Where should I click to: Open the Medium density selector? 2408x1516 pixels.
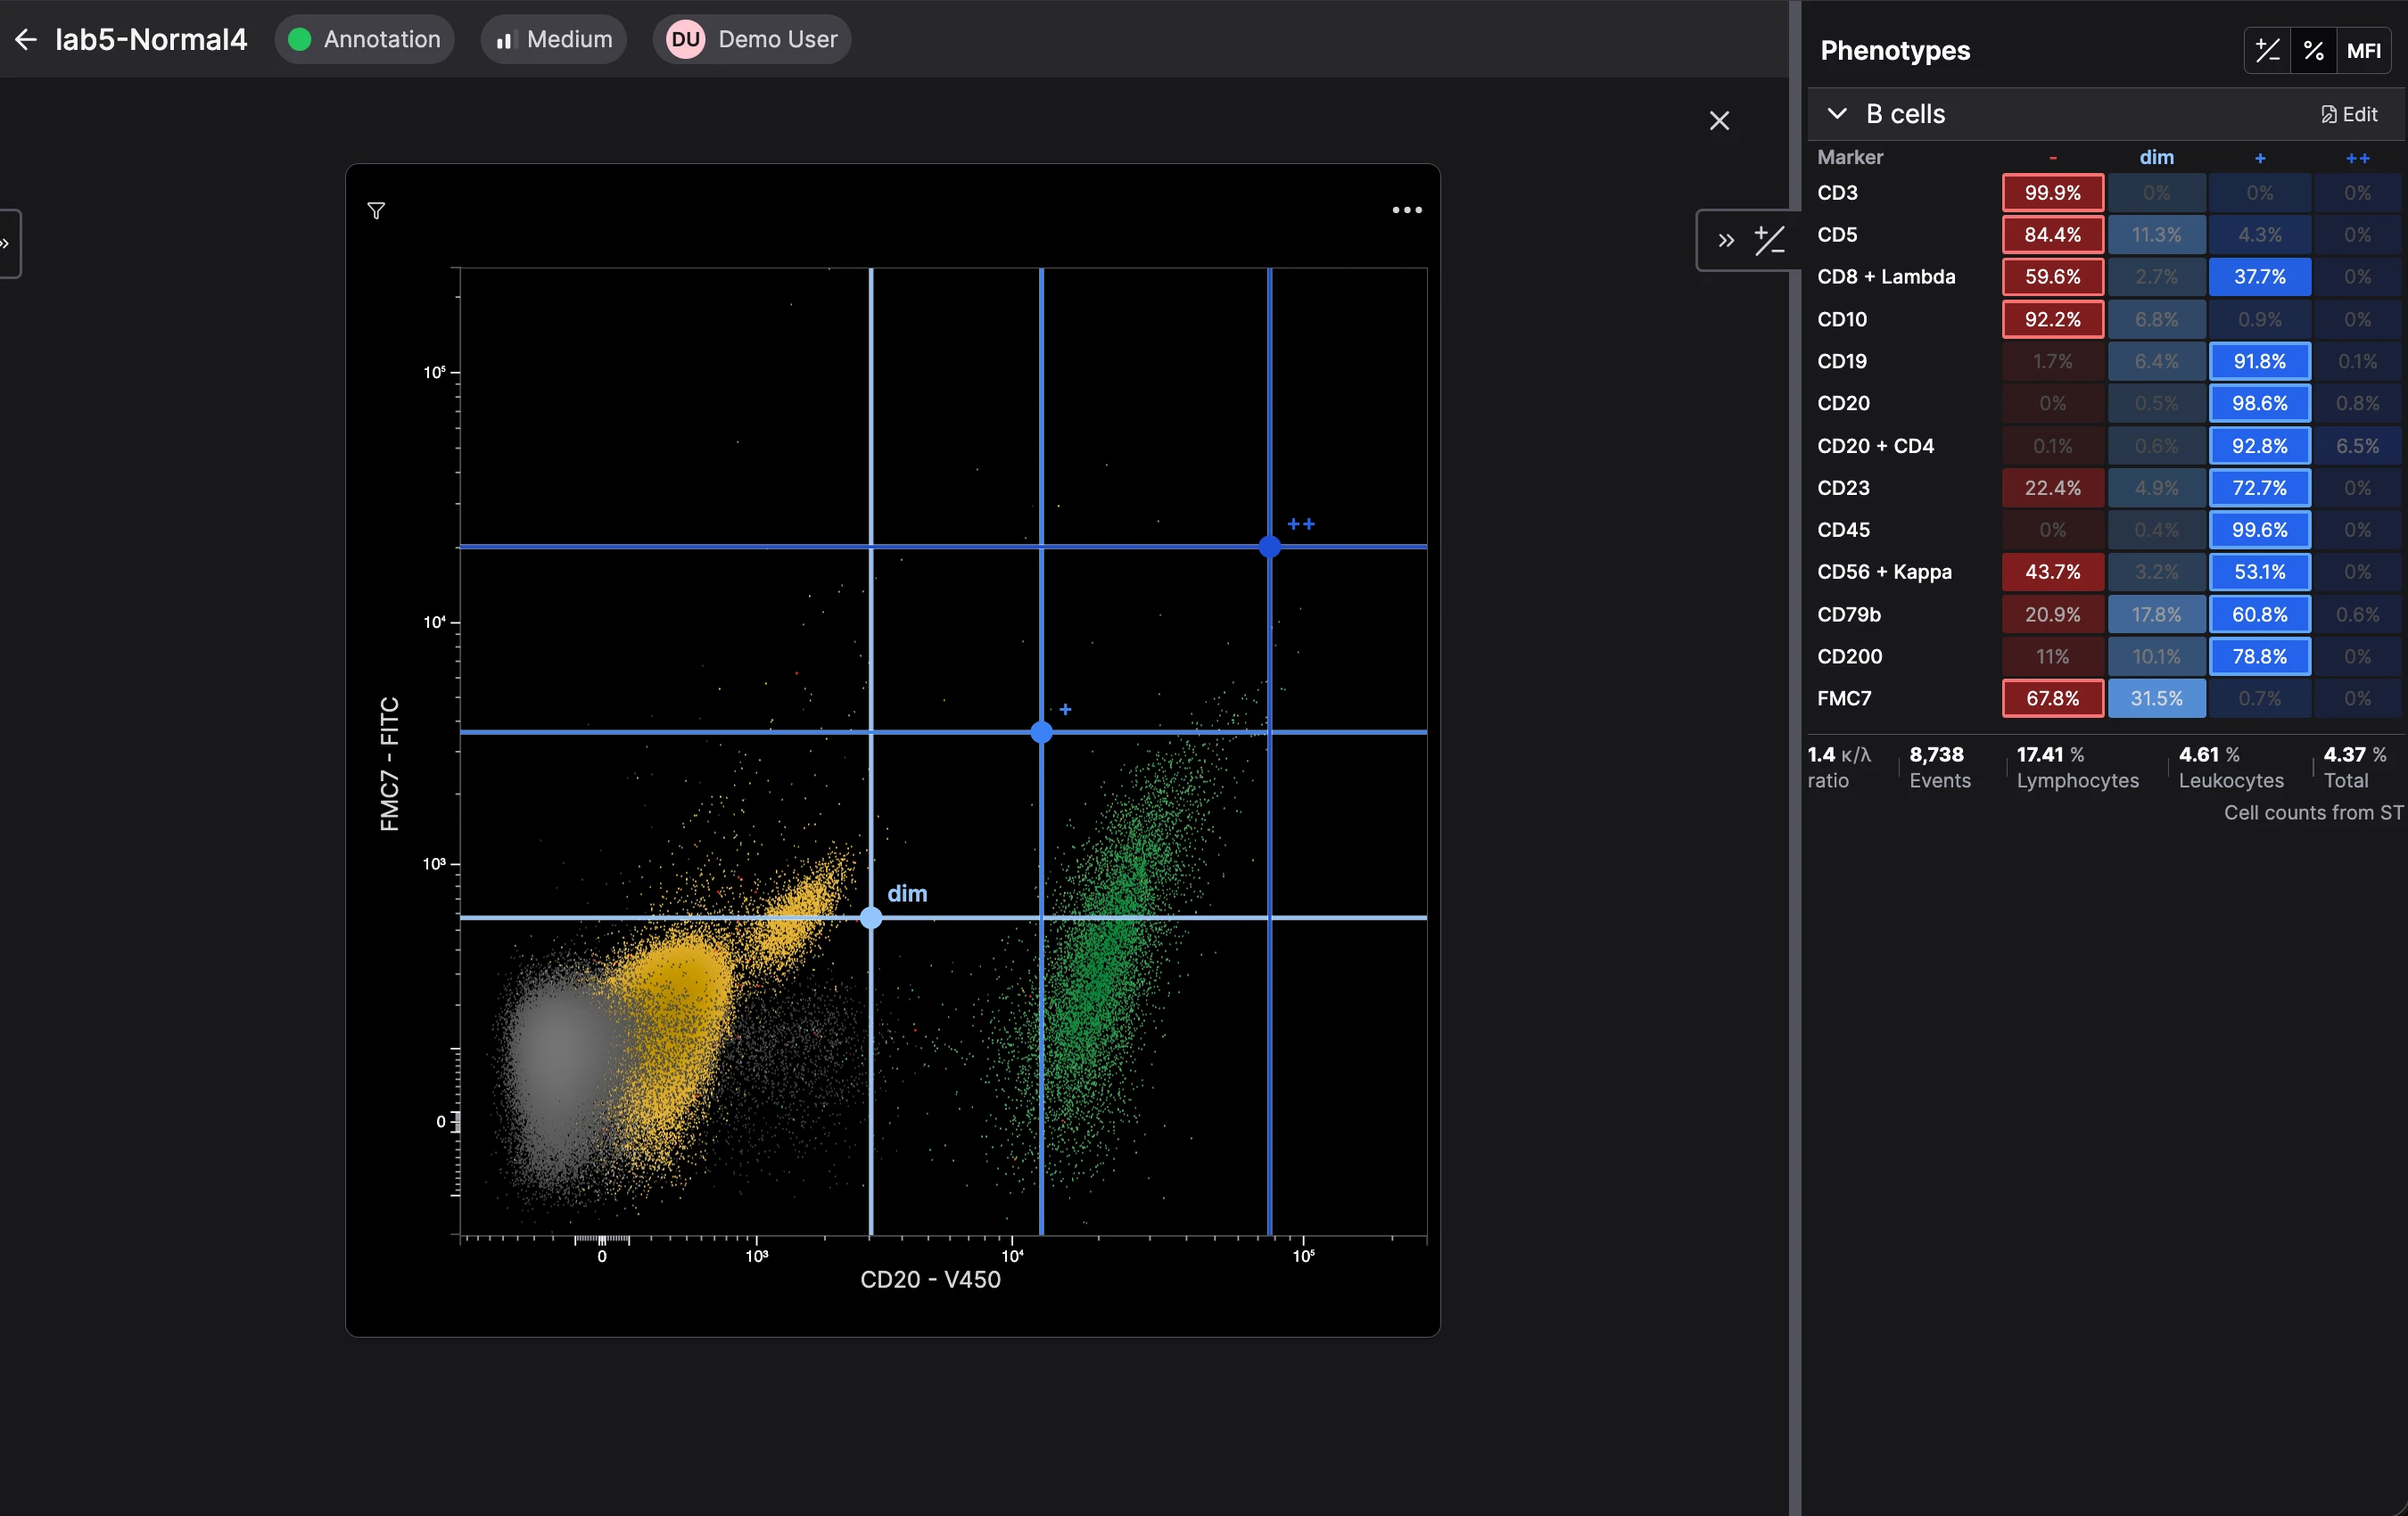coord(553,39)
